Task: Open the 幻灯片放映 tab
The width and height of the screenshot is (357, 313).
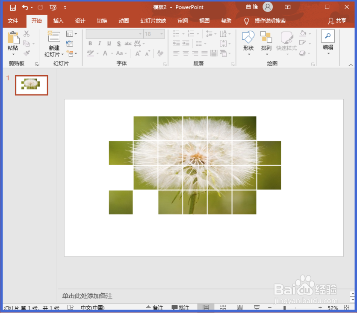Action: pyautogui.click(x=153, y=21)
